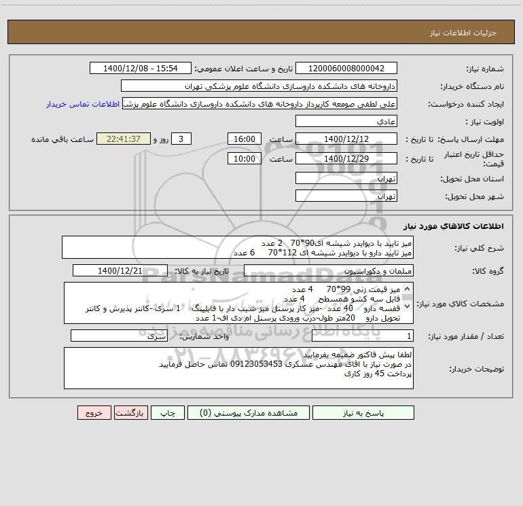Click line فایل سه کشو همسطح 4 عدد

(342, 299)
